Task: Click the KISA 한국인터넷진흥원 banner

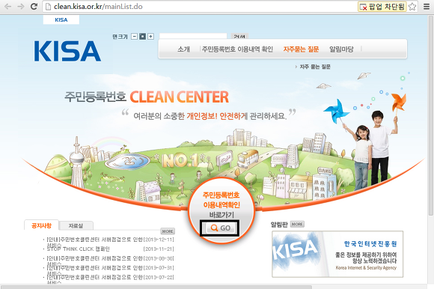Action: click(337, 254)
